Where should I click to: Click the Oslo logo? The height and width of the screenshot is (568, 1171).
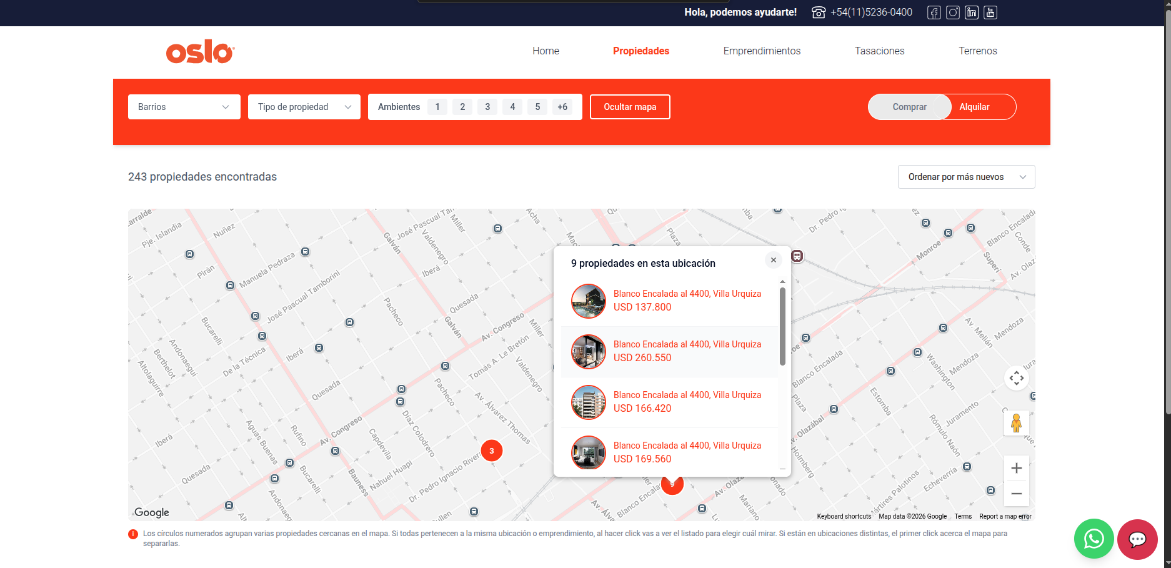200,51
